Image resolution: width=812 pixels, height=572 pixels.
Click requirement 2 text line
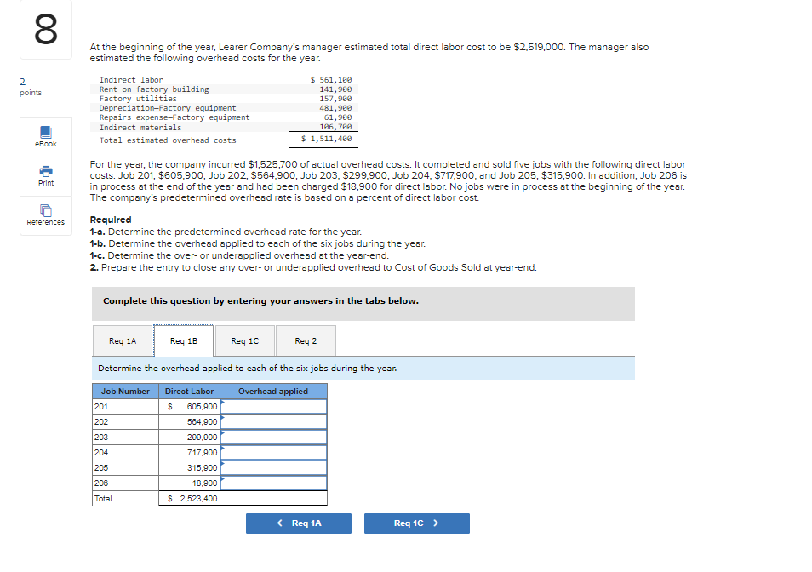click(x=312, y=267)
